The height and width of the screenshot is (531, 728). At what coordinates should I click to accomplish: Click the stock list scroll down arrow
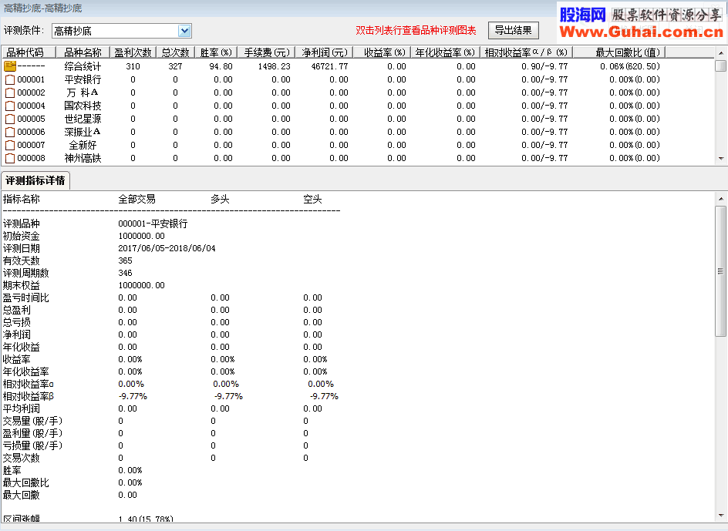point(721,159)
